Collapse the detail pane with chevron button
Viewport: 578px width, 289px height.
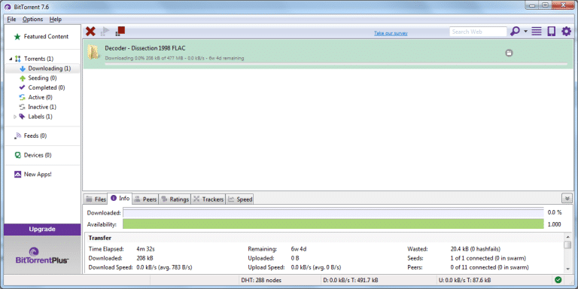567,199
